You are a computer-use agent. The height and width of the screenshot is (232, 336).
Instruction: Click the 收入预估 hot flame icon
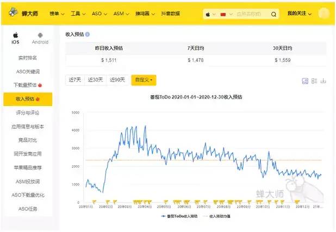coord(38,99)
